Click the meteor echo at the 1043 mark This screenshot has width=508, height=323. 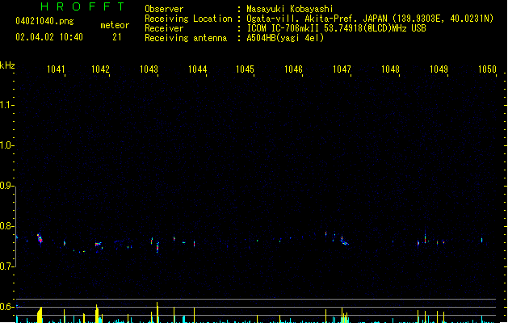(x=157, y=247)
